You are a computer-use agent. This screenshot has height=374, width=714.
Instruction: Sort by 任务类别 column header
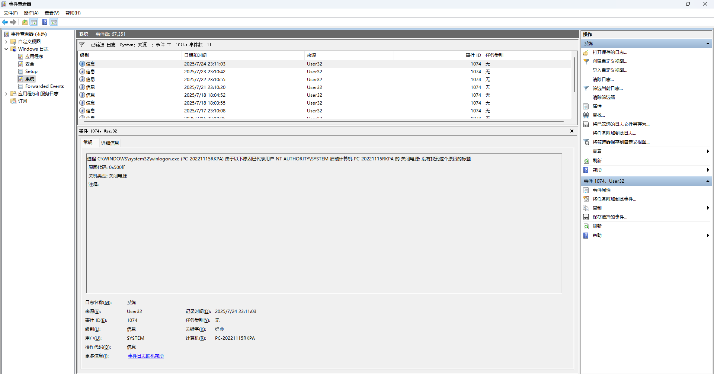527,55
